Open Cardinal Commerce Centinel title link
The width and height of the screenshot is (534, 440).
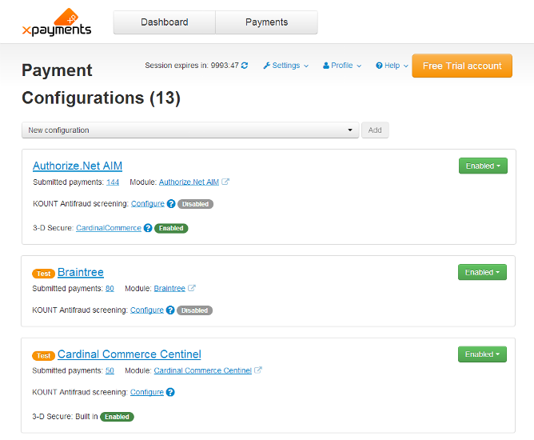pos(130,354)
